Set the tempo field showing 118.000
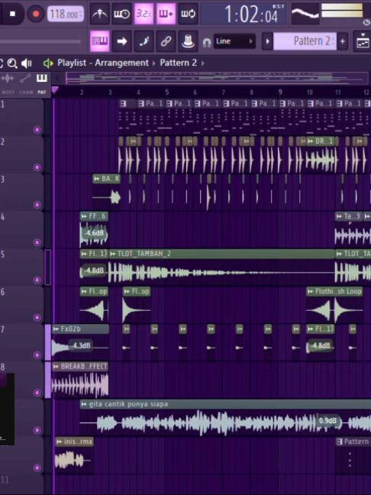This screenshot has width=371, height=495. click(66, 15)
